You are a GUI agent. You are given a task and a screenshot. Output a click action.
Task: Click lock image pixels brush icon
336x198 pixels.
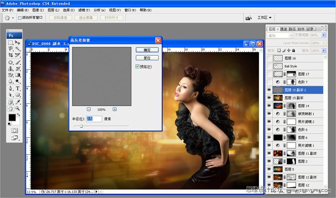[284, 51]
